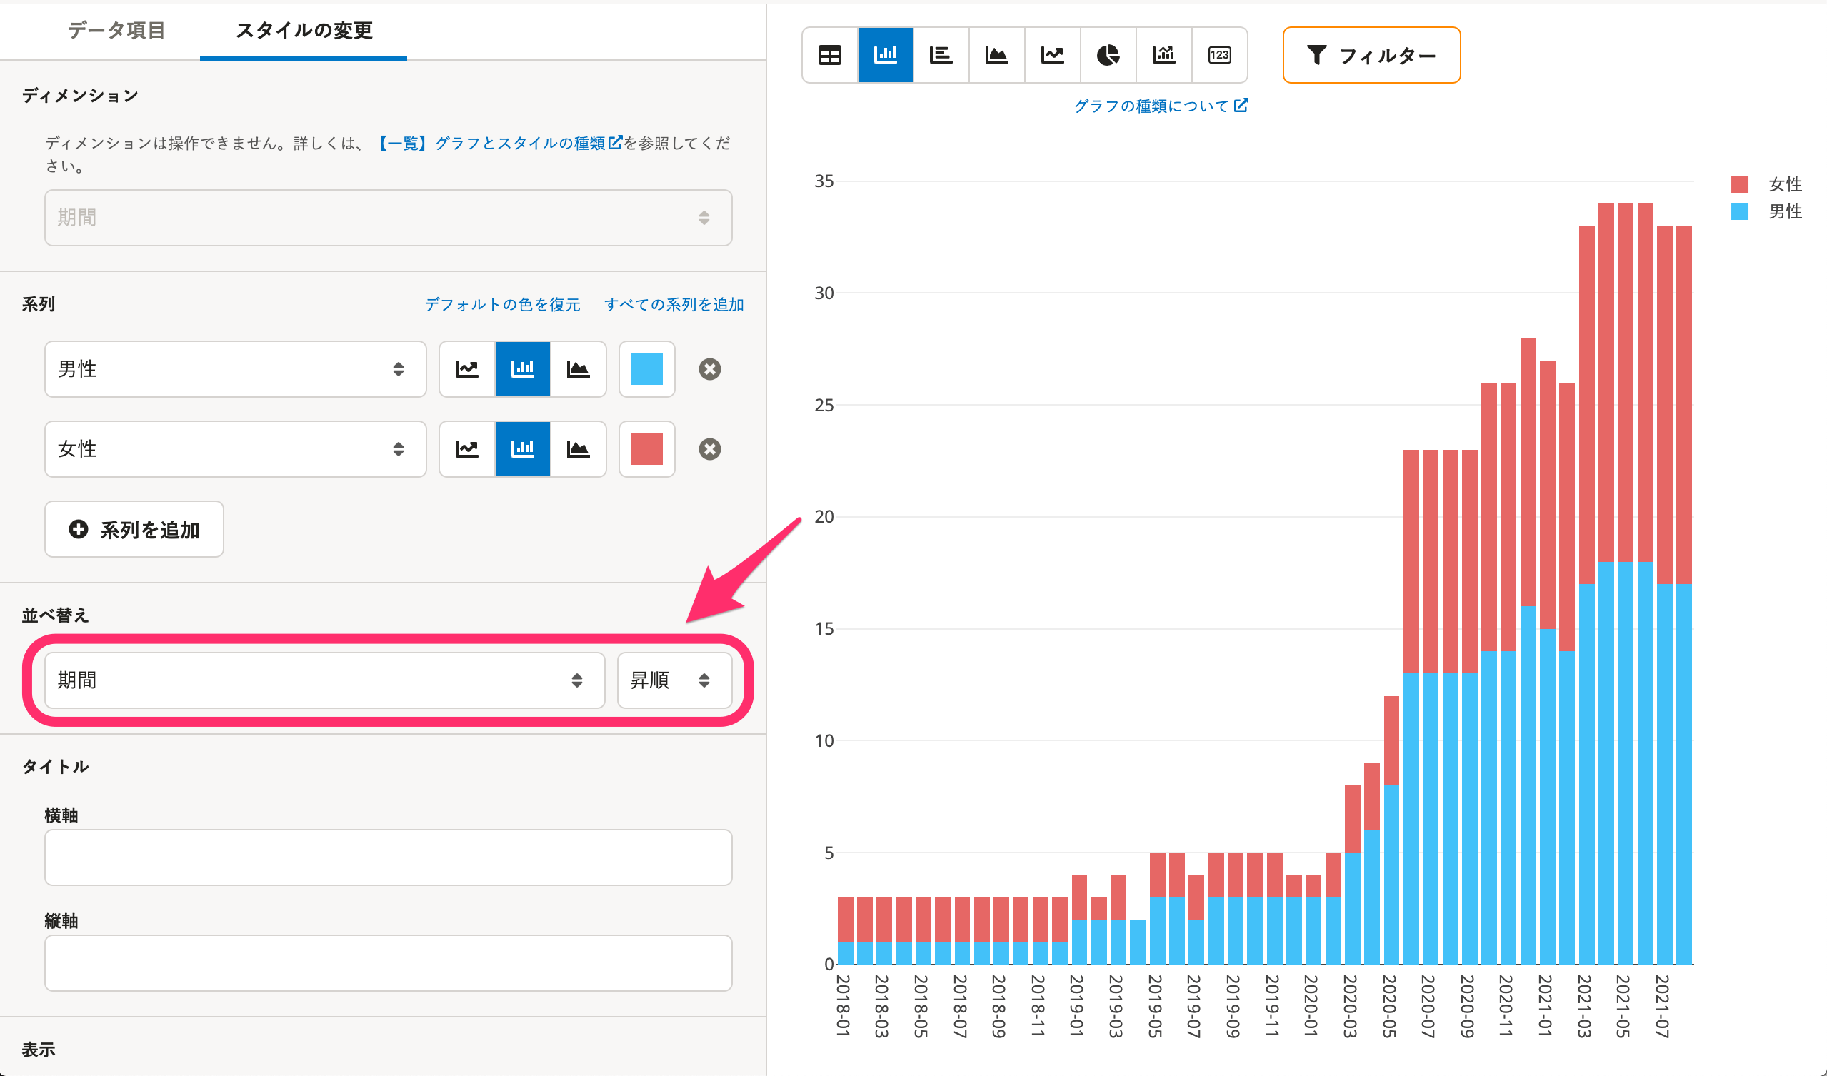This screenshot has width=1827, height=1076.
Task: Click the disabled 期間 dimension dropdown
Action: coord(388,218)
